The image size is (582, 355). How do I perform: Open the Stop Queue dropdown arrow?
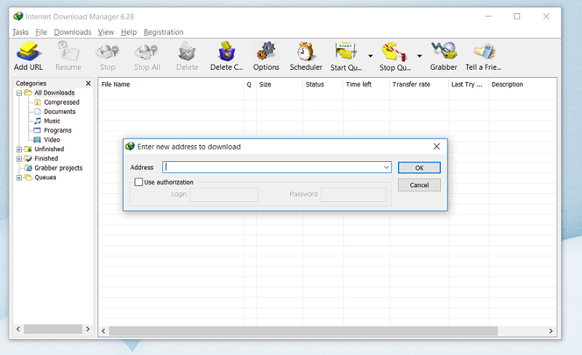coord(420,56)
